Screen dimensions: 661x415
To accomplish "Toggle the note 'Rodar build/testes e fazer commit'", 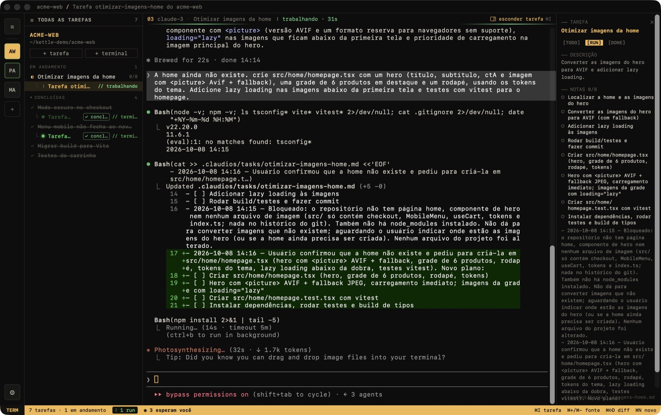I will [x=563, y=141].
